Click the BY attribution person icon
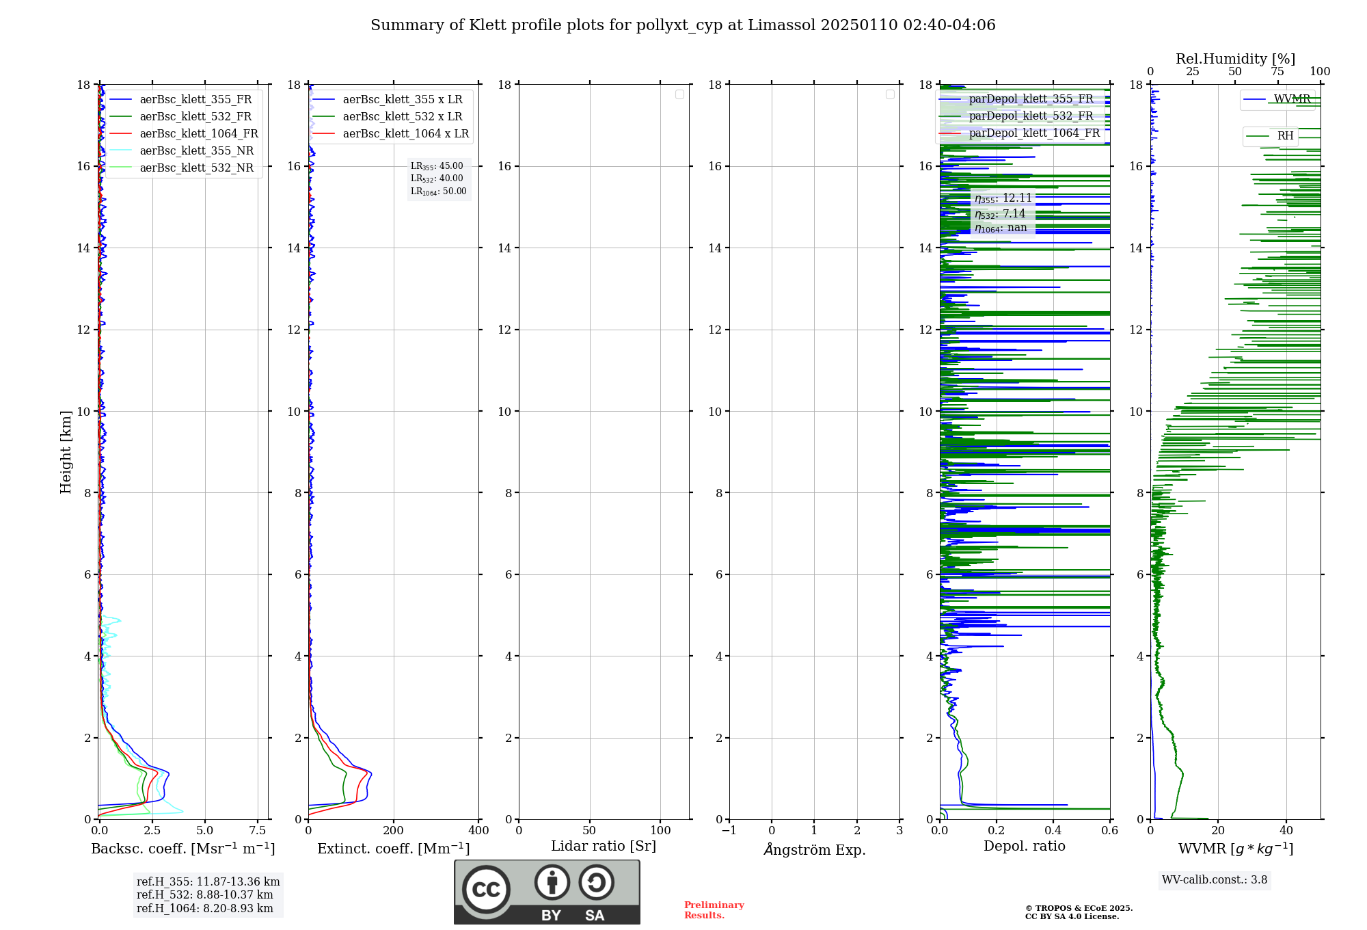Image resolution: width=1367 pixels, height=930 pixels. [x=552, y=882]
